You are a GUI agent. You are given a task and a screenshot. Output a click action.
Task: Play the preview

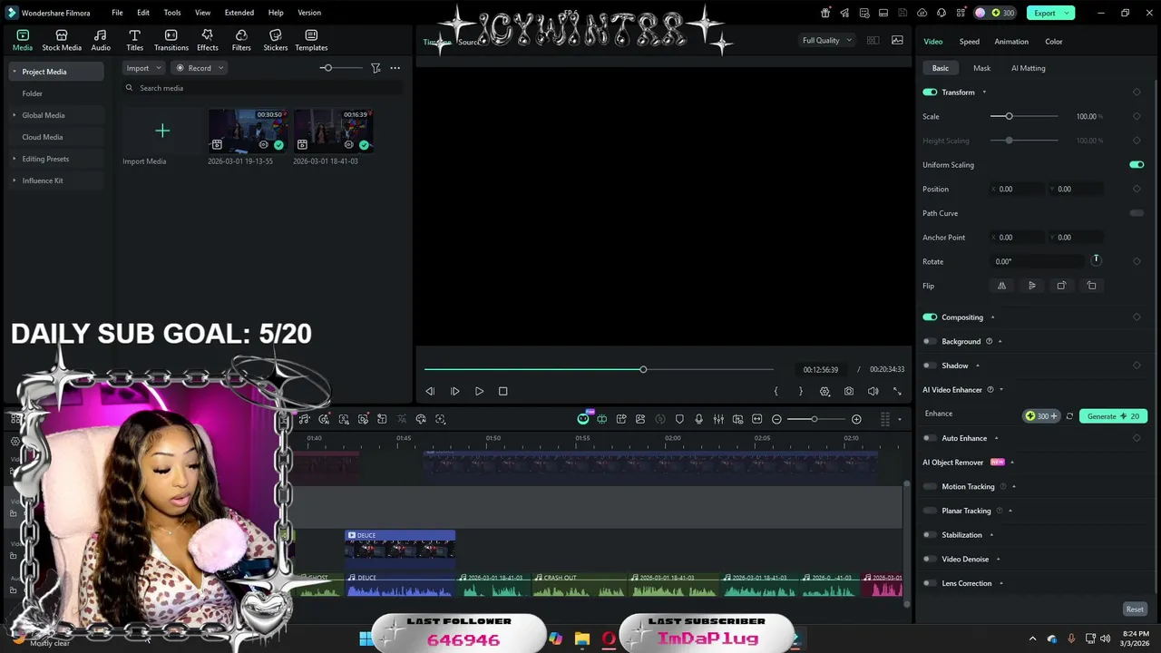(x=479, y=391)
